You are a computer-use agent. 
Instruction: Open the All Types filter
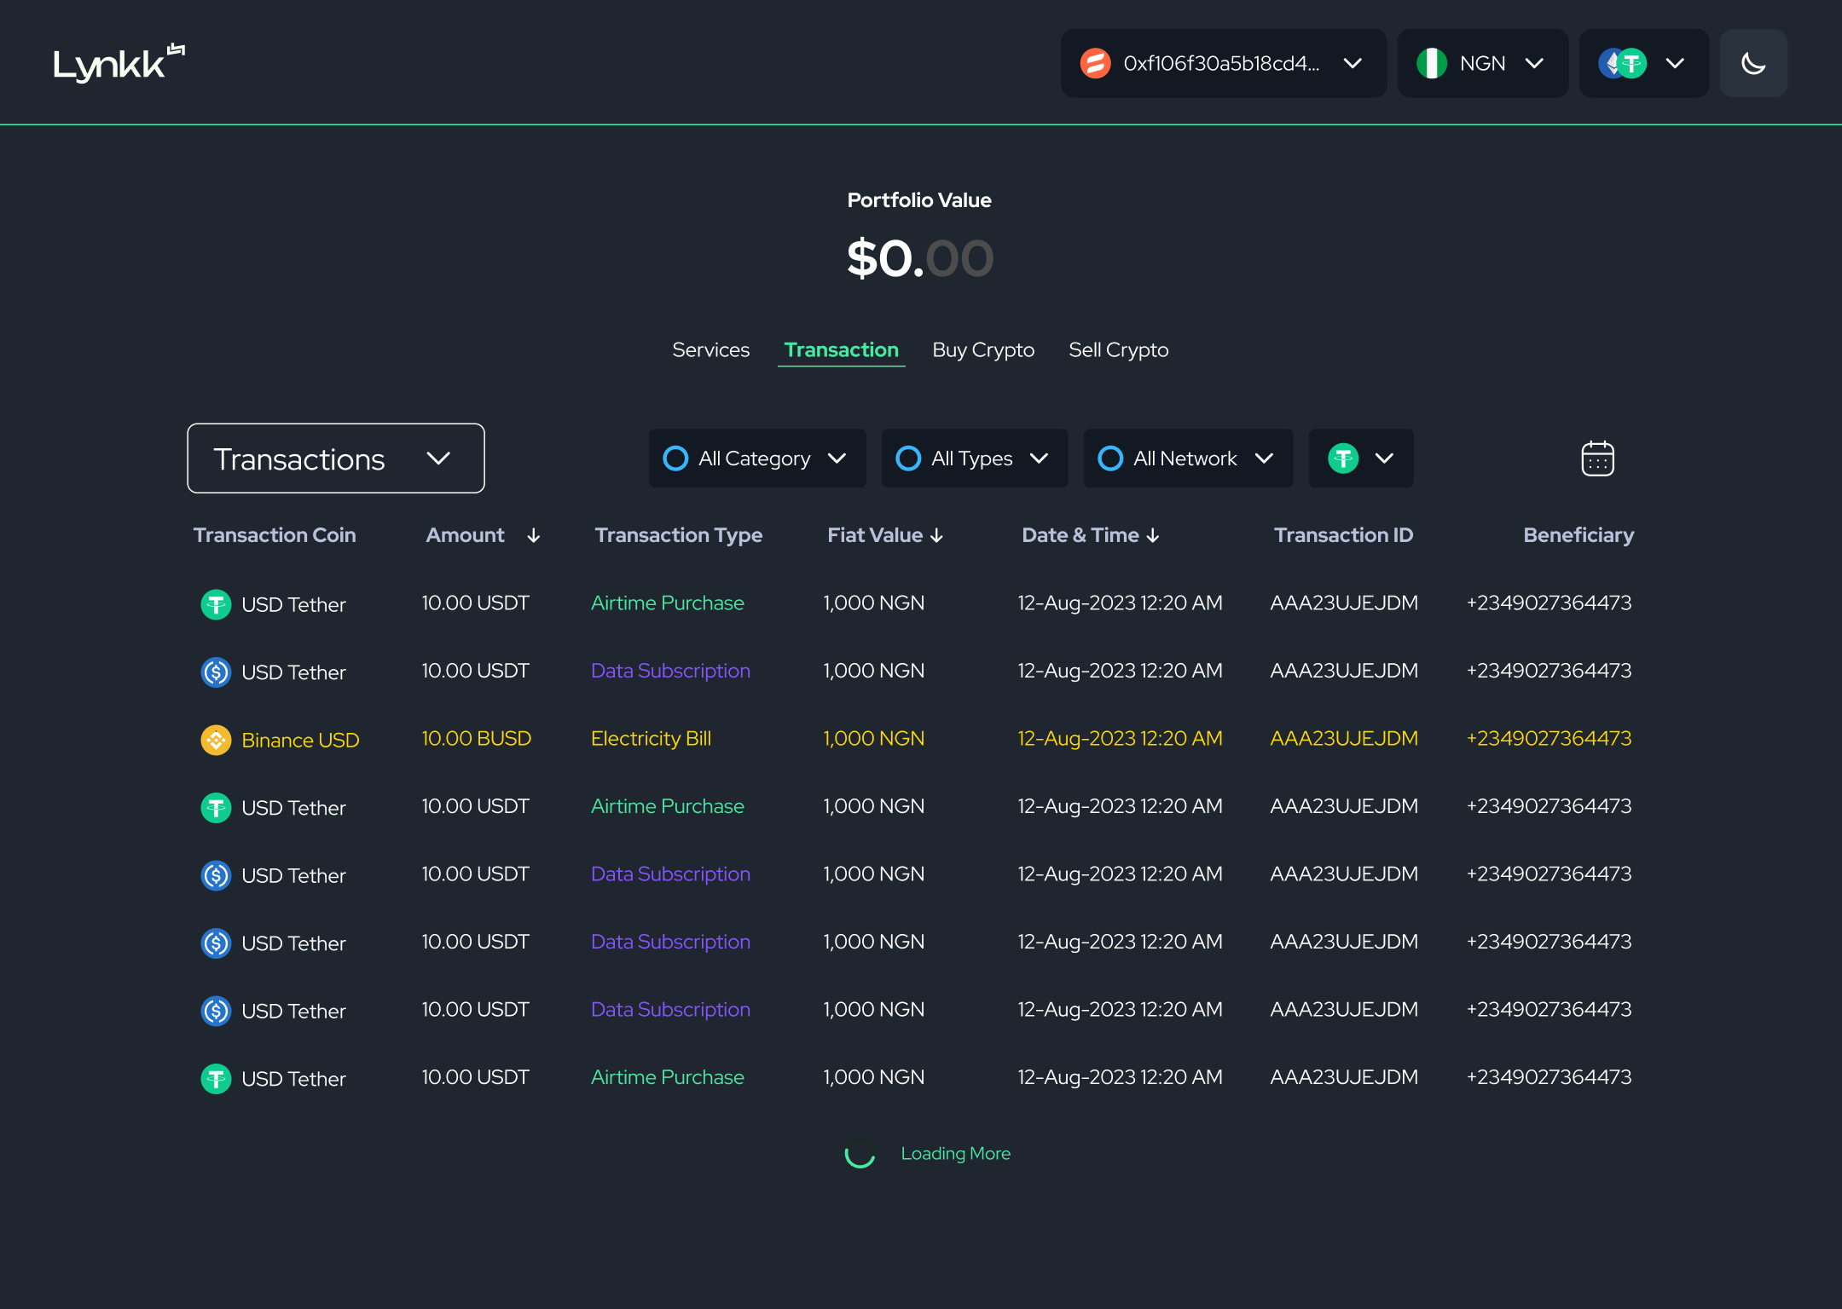(975, 458)
